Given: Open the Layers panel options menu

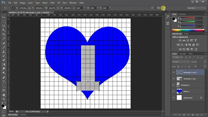Looking at the screenshot, I should click(205, 54).
